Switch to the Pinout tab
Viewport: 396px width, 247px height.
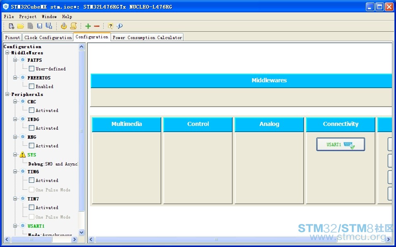tap(12, 37)
